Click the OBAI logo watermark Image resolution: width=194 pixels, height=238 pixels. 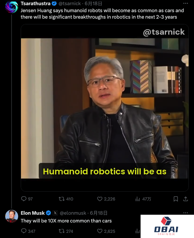click(166, 226)
